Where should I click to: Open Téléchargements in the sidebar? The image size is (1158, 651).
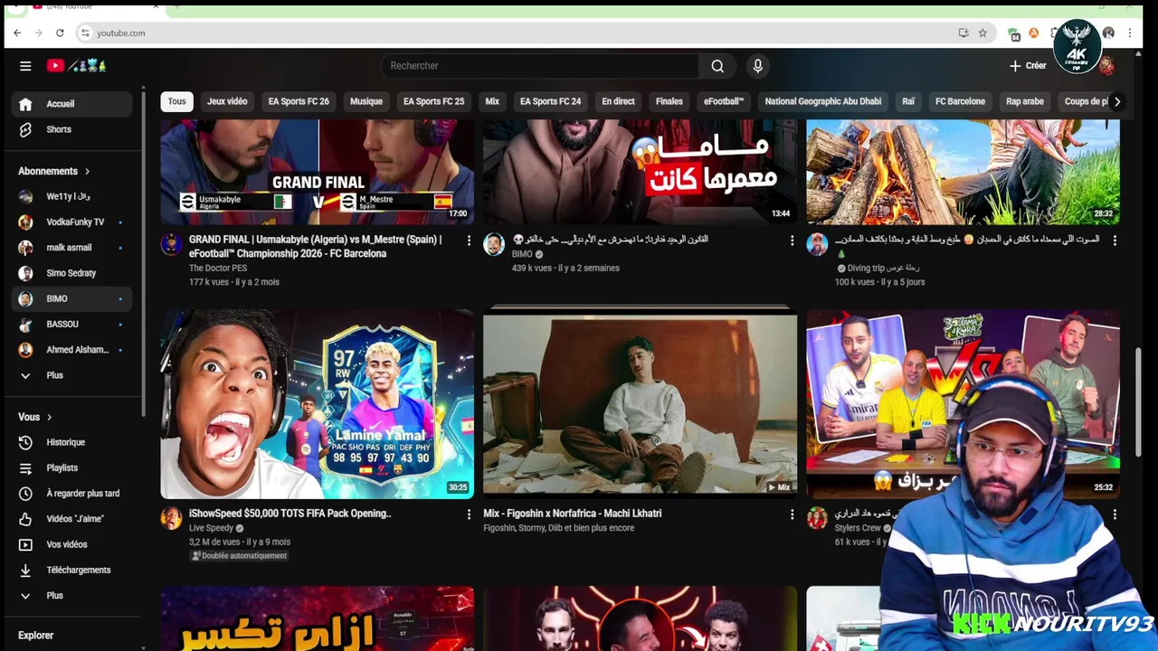coord(71,570)
